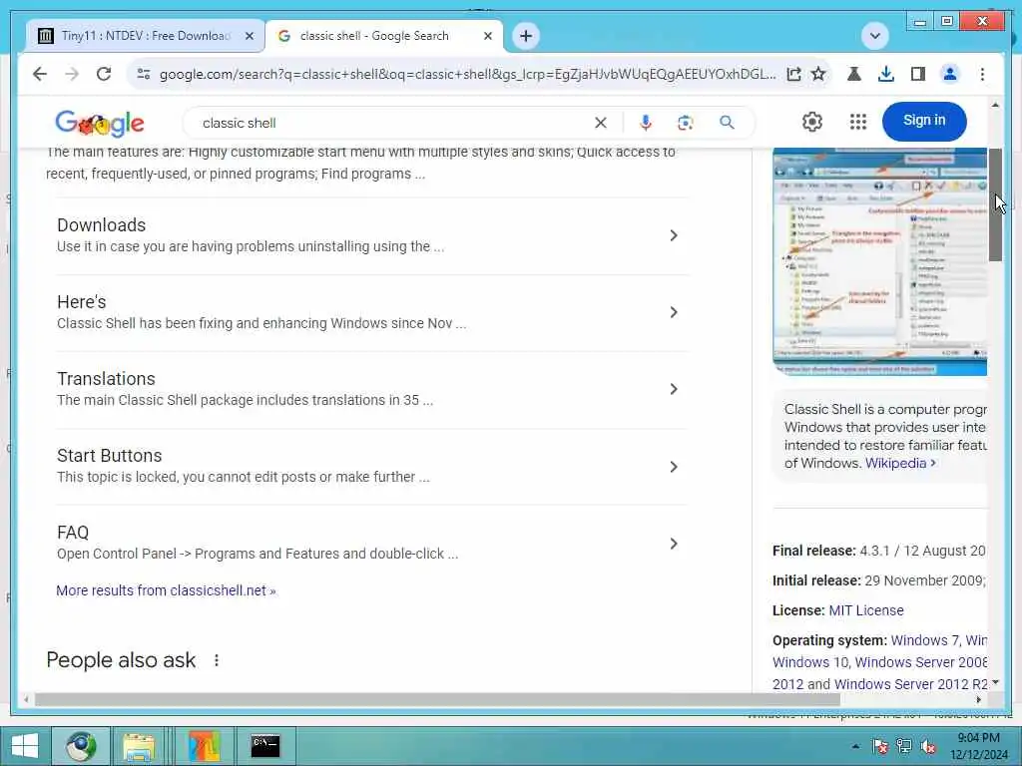Open the Windows Start button
Screen dimensions: 1022x766
coord(25,746)
